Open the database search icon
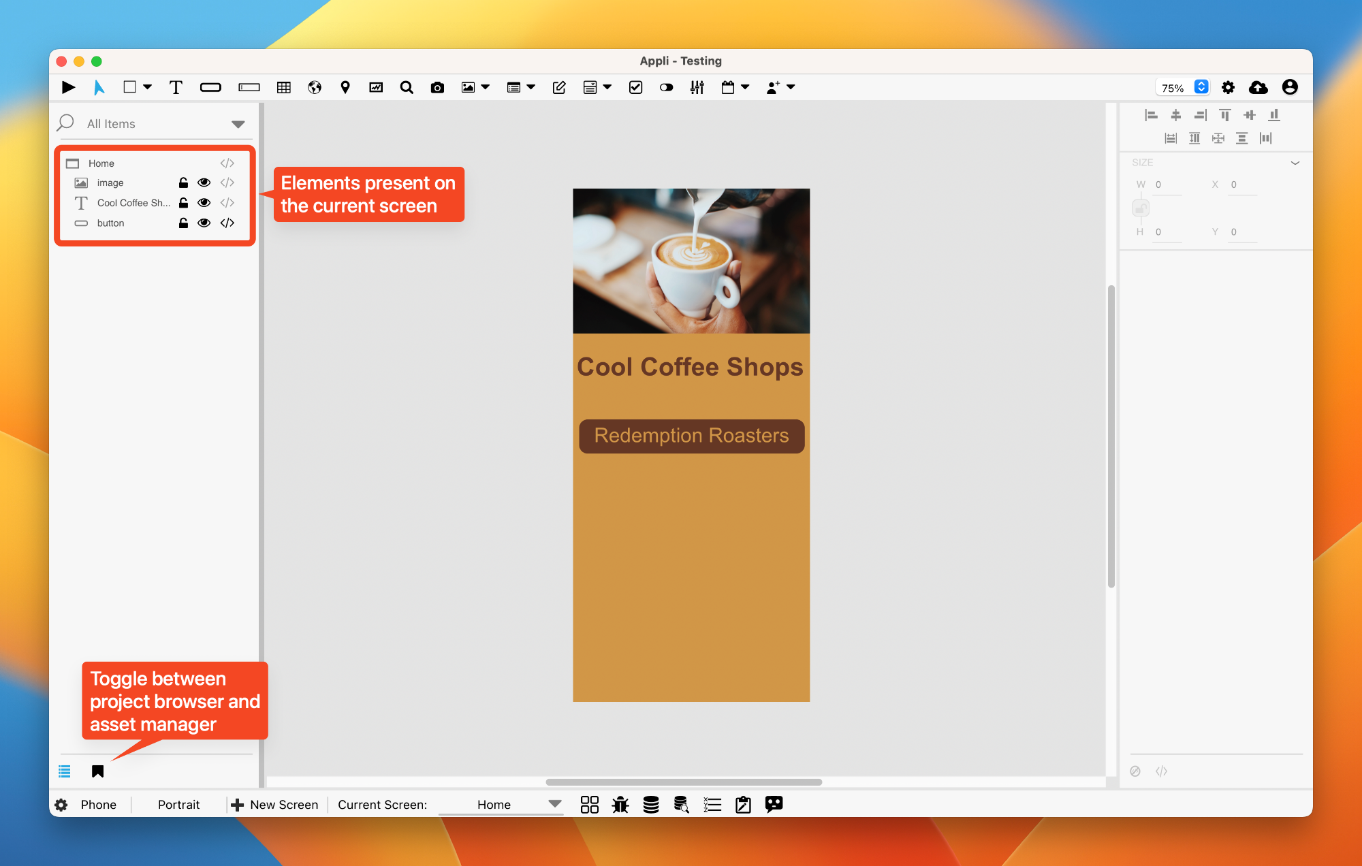 click(x=682, y=805)
